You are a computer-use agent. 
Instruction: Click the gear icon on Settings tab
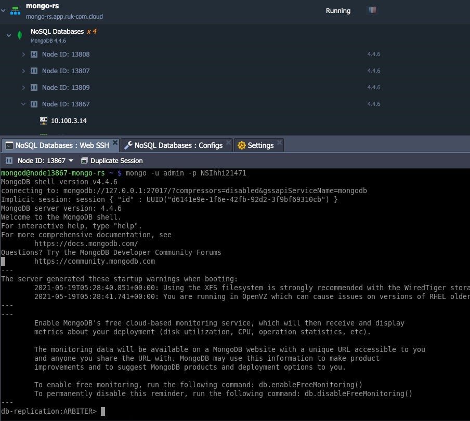(241, 145)
